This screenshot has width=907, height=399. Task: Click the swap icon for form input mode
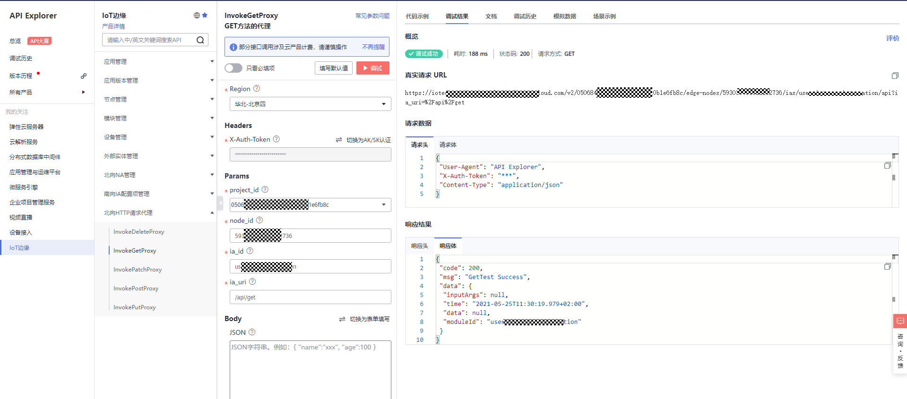pos(342,319)
